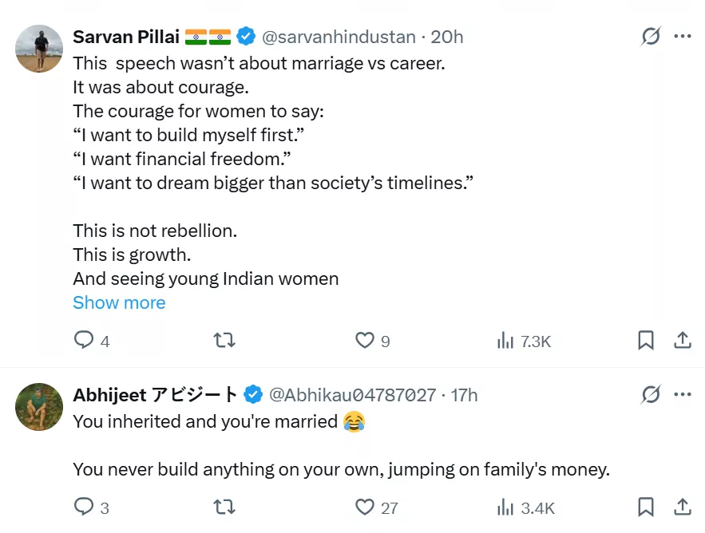Open more options on Sarvan's post
This screenshot has height=533, width=705.
683,37
